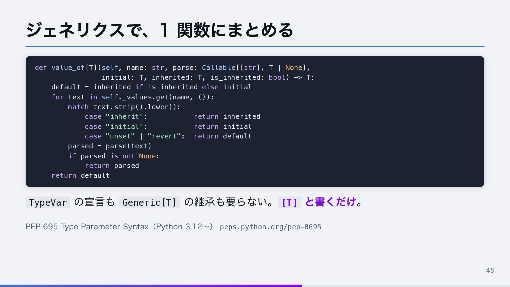Click the final code line return default
The height and width of the screenshot is (287, 510).
click(x=80, y=176)
